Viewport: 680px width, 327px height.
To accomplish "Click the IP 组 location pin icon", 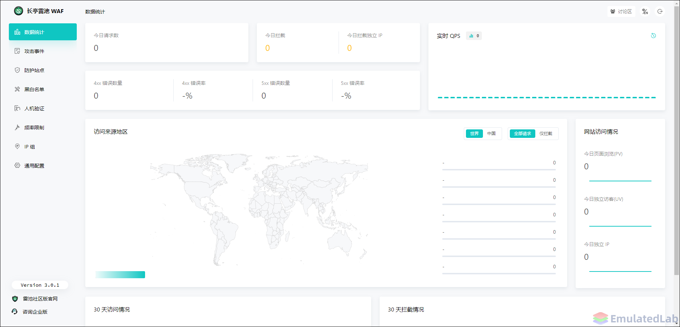I will (17, 146).
